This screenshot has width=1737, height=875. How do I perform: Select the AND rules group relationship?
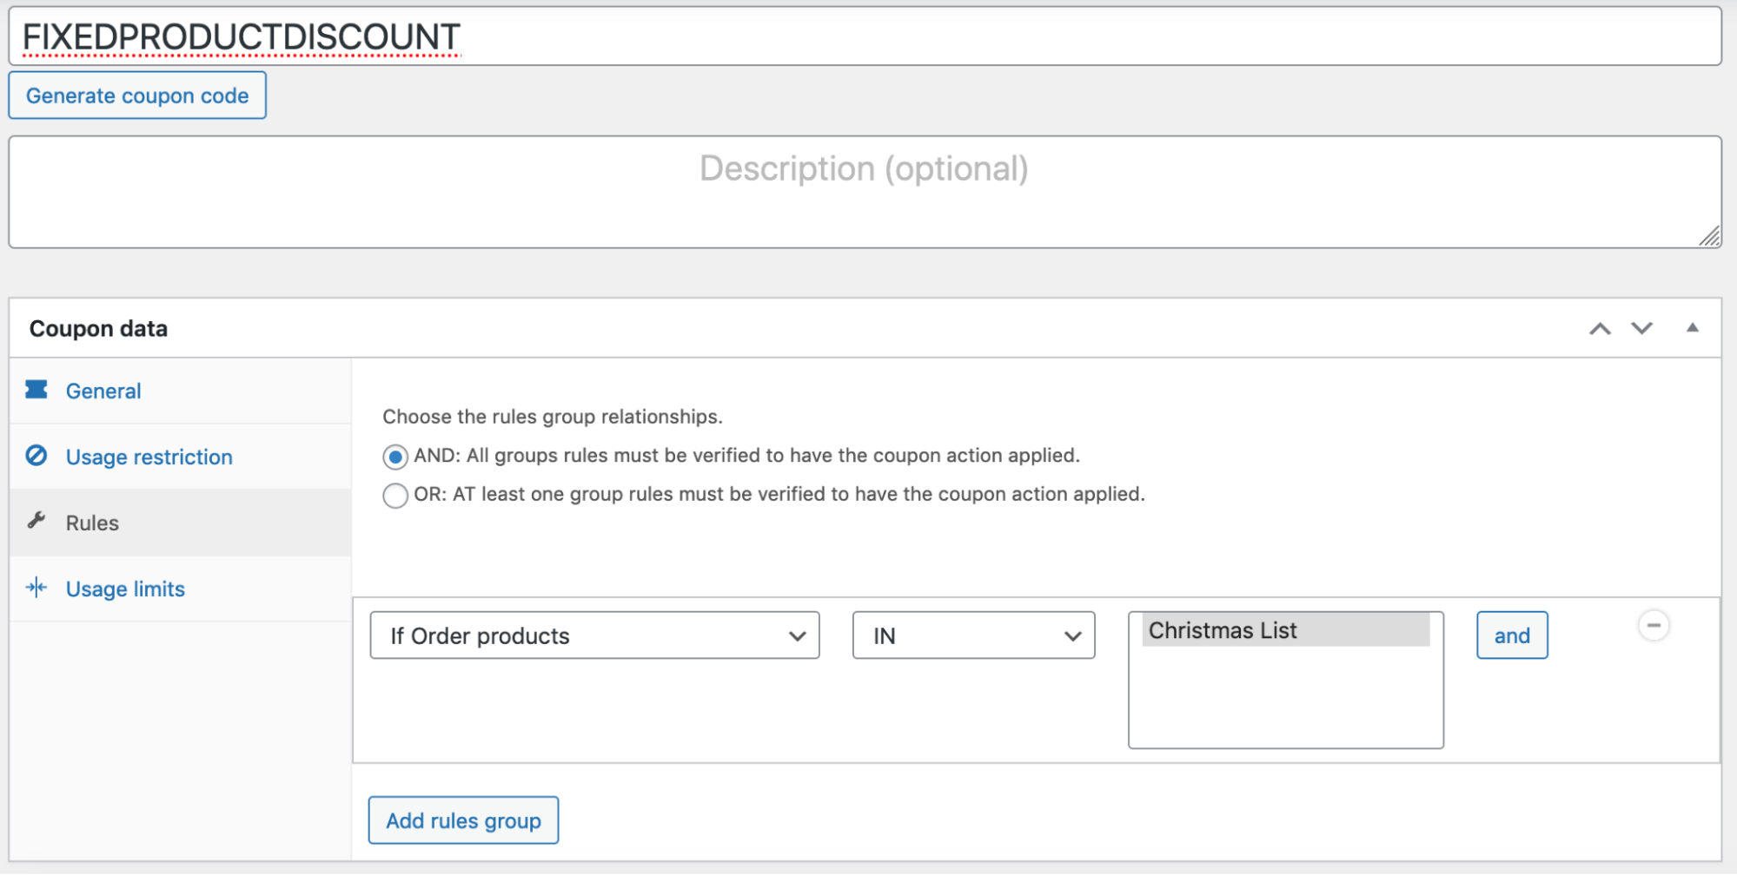[395, 456]
